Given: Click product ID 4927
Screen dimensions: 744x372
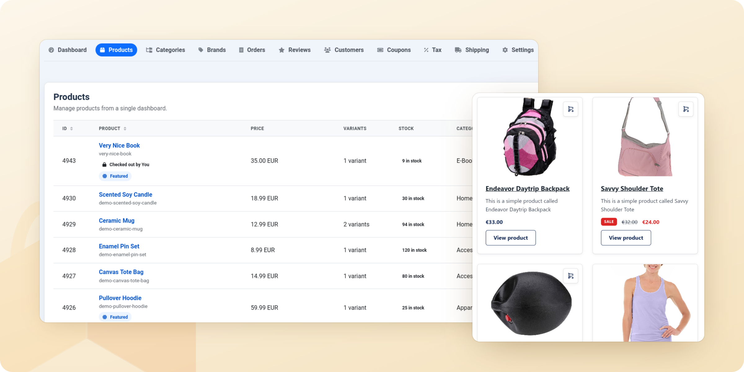Looking at the screenshot, I should click(x=69, y=276).
